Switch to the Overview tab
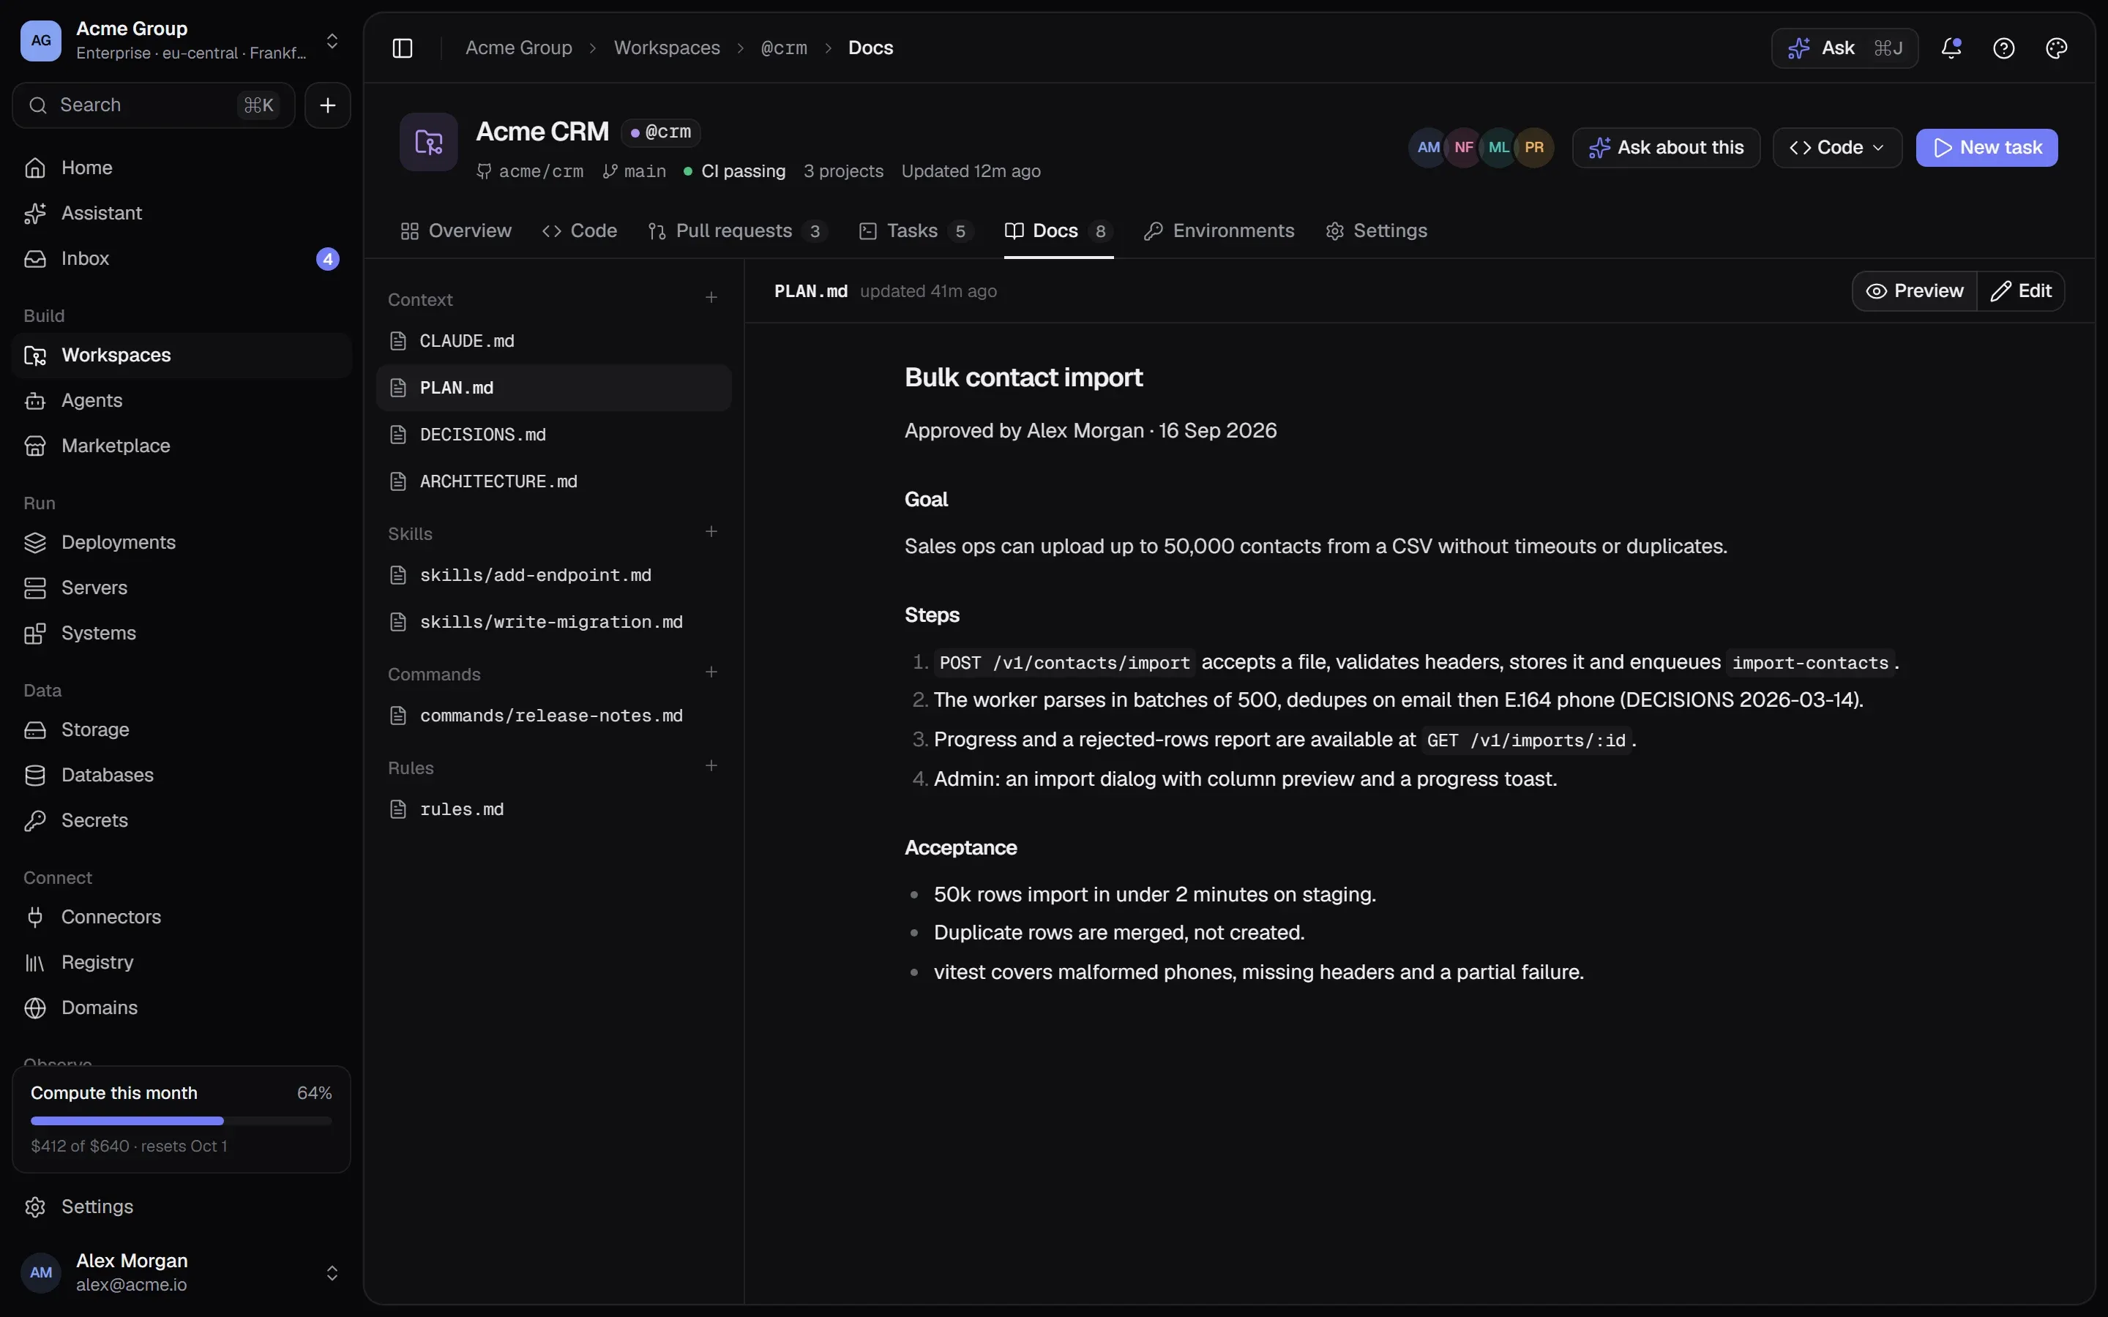The height and width of the screenshot is (1317, 2108). point(455,230)
